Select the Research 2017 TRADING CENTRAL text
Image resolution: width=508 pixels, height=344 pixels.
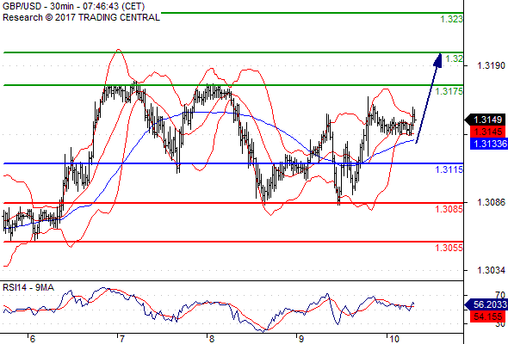coord(81,17)
